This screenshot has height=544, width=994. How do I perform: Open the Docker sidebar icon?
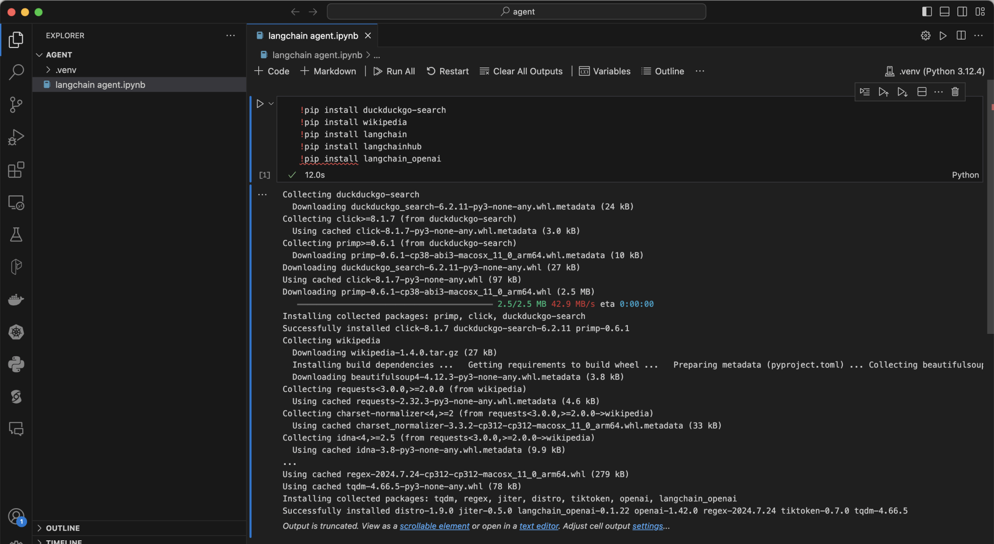16,299
